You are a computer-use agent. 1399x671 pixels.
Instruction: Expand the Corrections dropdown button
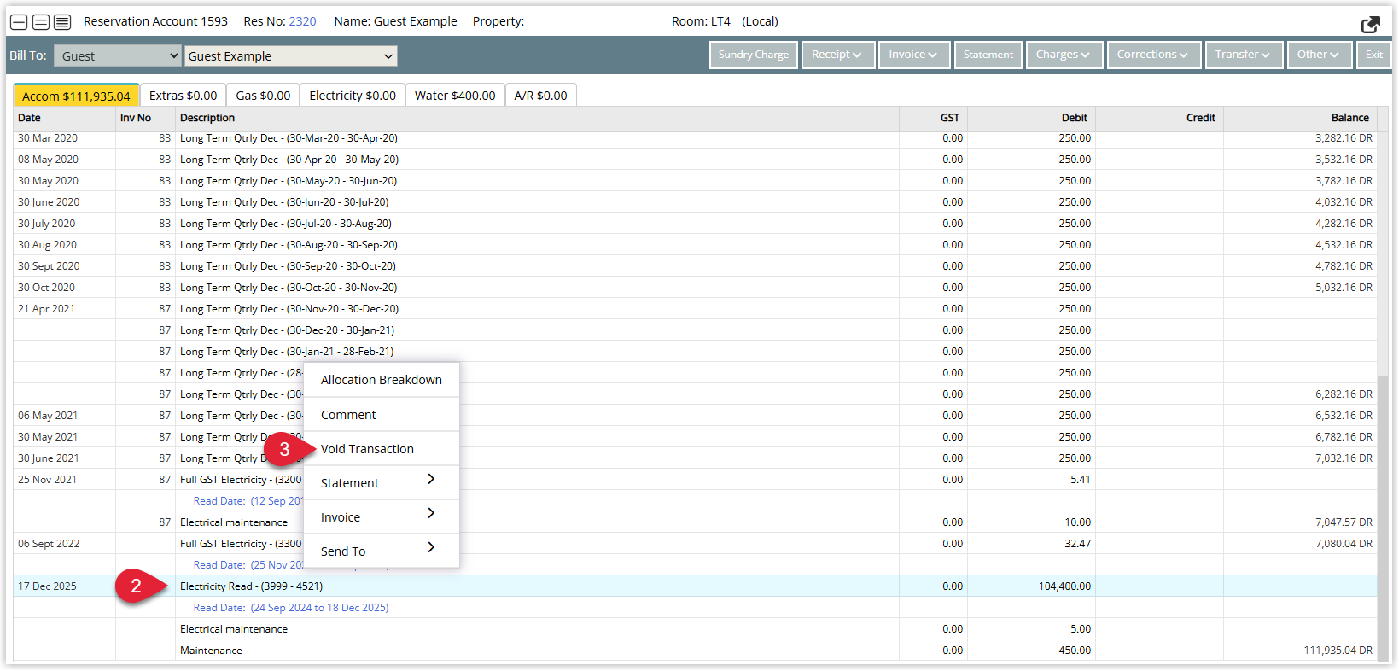click(x=1153, y=55)
